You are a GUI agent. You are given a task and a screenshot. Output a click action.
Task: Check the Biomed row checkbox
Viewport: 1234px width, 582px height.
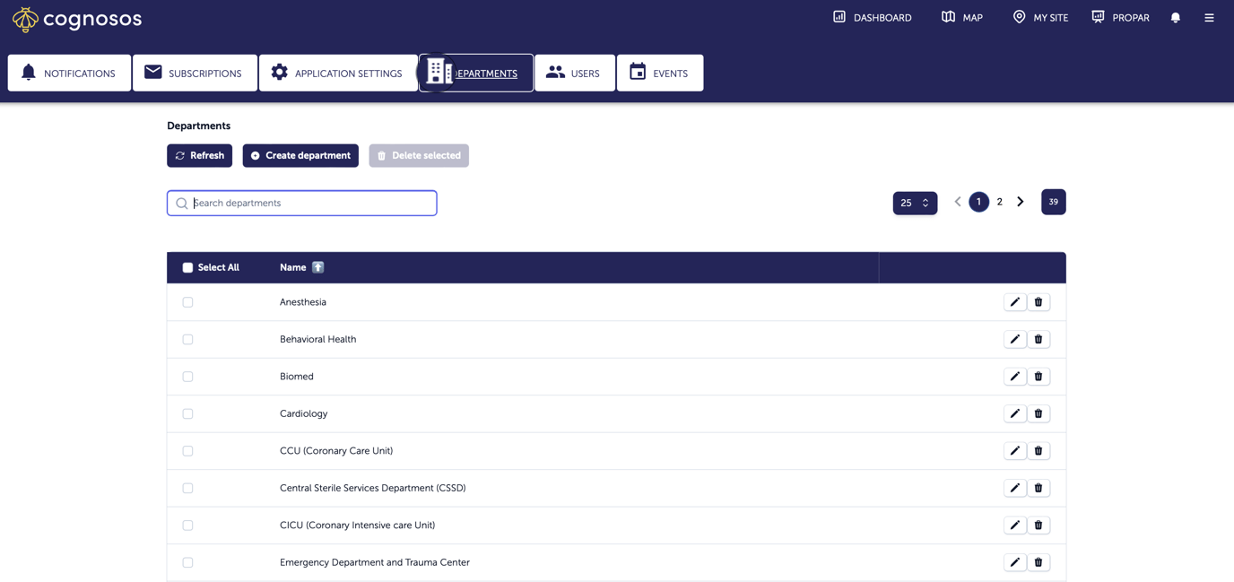[x=187, y=377]
